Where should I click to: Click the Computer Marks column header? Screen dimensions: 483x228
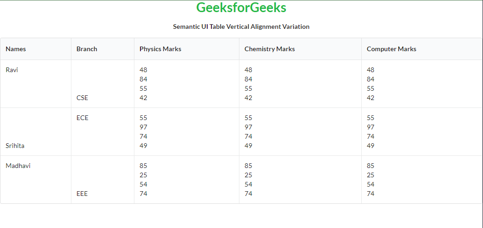click(x=391, y=49)
